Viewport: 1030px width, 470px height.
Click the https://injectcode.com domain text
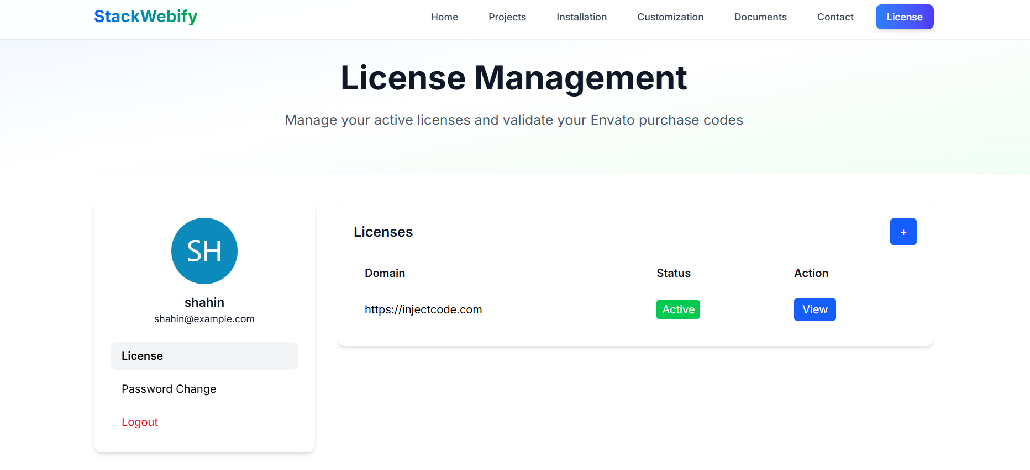click(x=423, y=309)
